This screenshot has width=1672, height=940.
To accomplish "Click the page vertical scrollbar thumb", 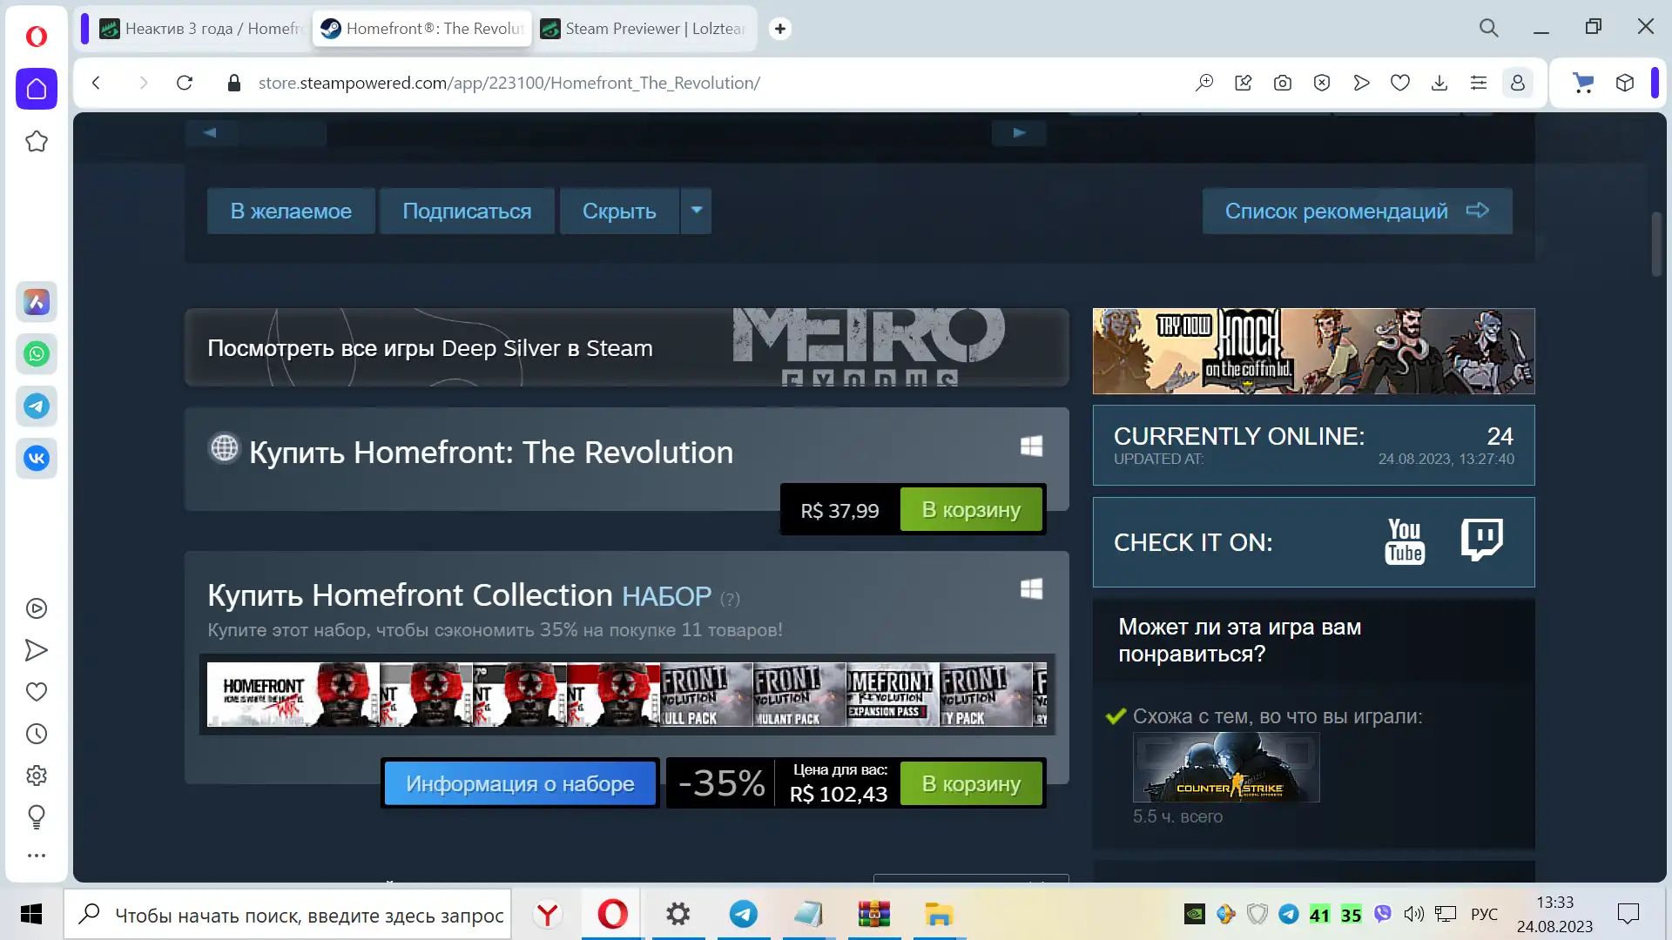I will [1656, 244].
